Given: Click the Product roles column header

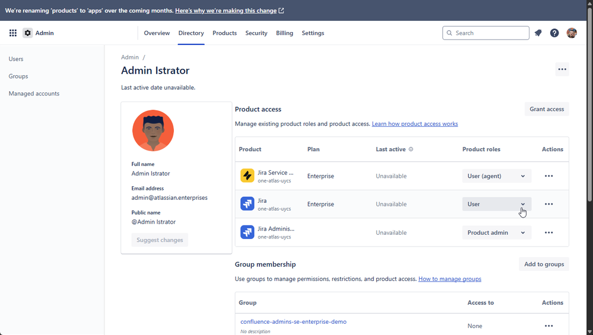Looking at the screenshot, I should pyautogui.click(x=481, y=149).
